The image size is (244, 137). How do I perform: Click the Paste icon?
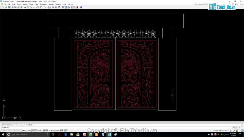31,7
